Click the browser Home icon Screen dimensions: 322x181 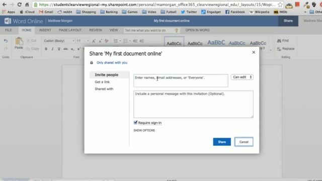coord(27,5)
